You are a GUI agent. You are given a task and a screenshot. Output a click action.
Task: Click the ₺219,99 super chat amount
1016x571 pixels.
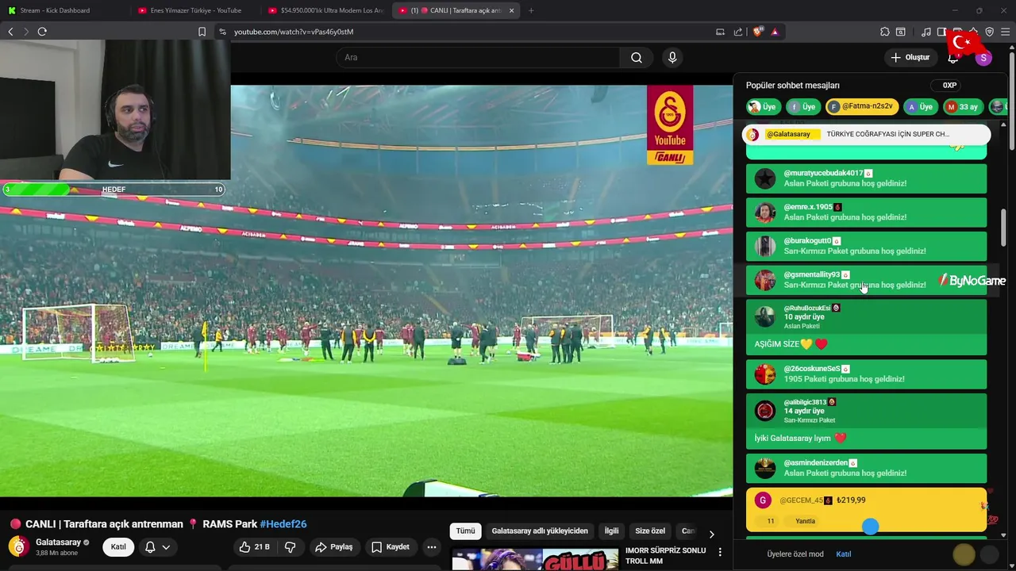click(851, 500)
